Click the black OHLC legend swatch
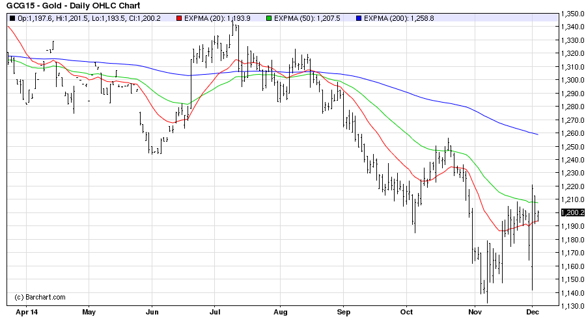 click(x=12, y=19)
